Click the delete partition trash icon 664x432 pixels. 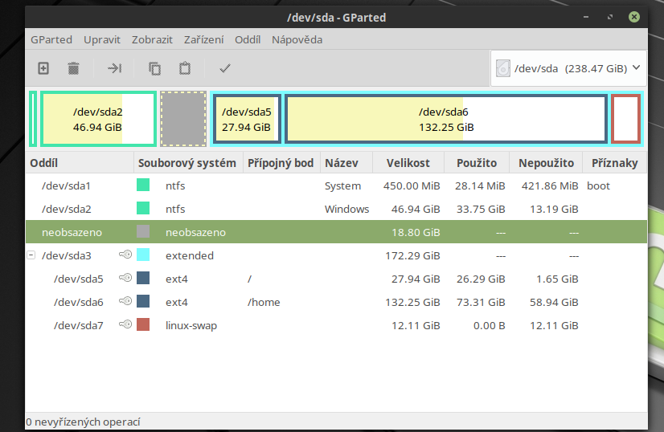pos(73,69)
